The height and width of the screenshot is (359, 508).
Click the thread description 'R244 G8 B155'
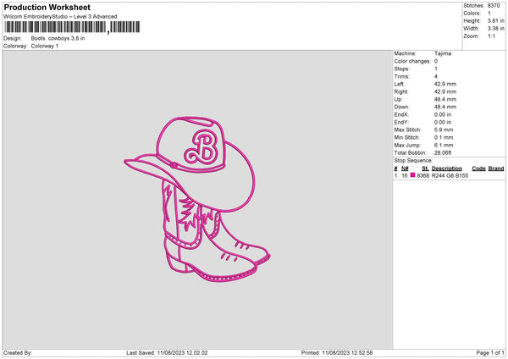point(450,175)
